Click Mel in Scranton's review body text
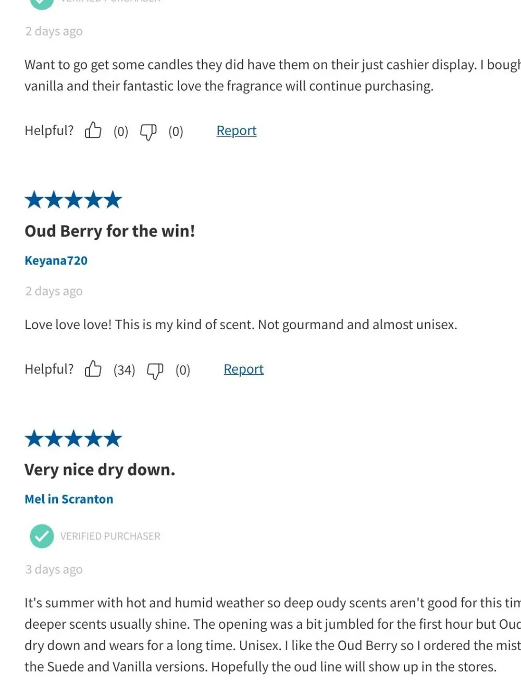Screen dimensions: 521x695 (272, 634)
